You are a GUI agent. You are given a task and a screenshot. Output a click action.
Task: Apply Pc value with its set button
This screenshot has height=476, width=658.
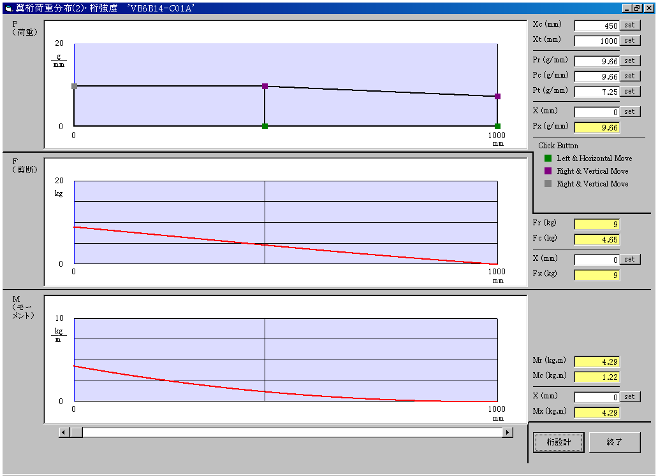tap(629, 76)
